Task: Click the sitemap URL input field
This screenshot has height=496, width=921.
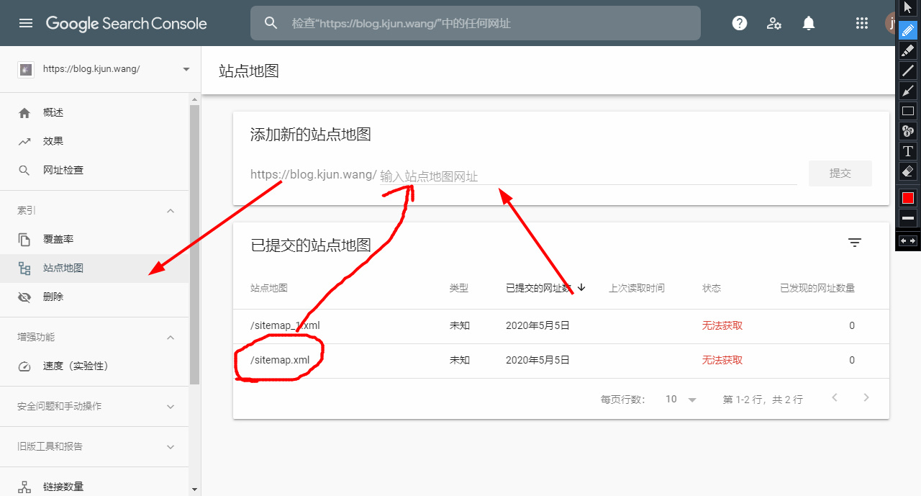Action: pyautogui.click(x=588, y=176)
